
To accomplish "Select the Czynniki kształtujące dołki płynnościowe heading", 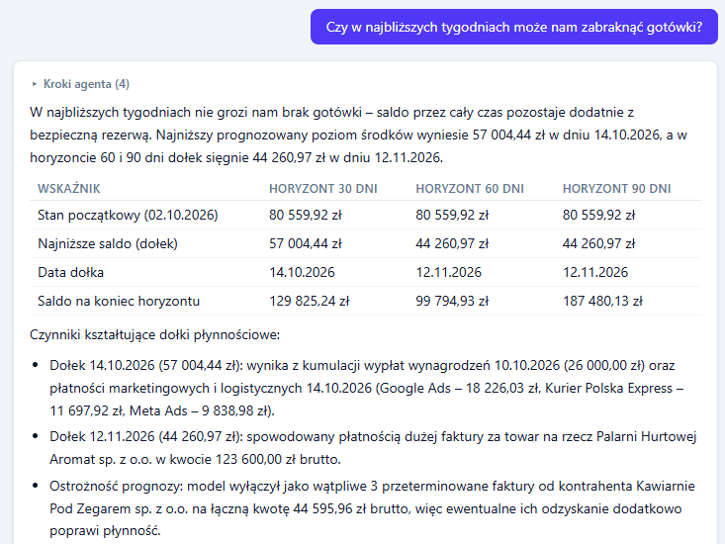I will coord(155,334).
